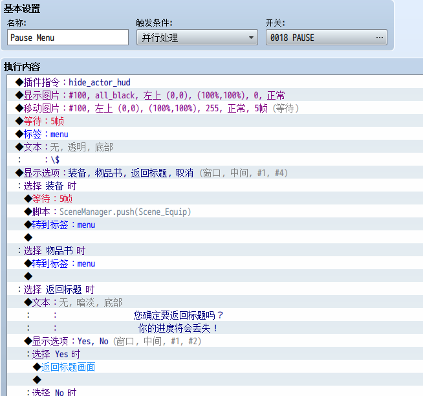Select the 脚本 SceneManager.push(Scene_Equip) row
The width and height of the screenshot is (423, 396).
point(215,212)
